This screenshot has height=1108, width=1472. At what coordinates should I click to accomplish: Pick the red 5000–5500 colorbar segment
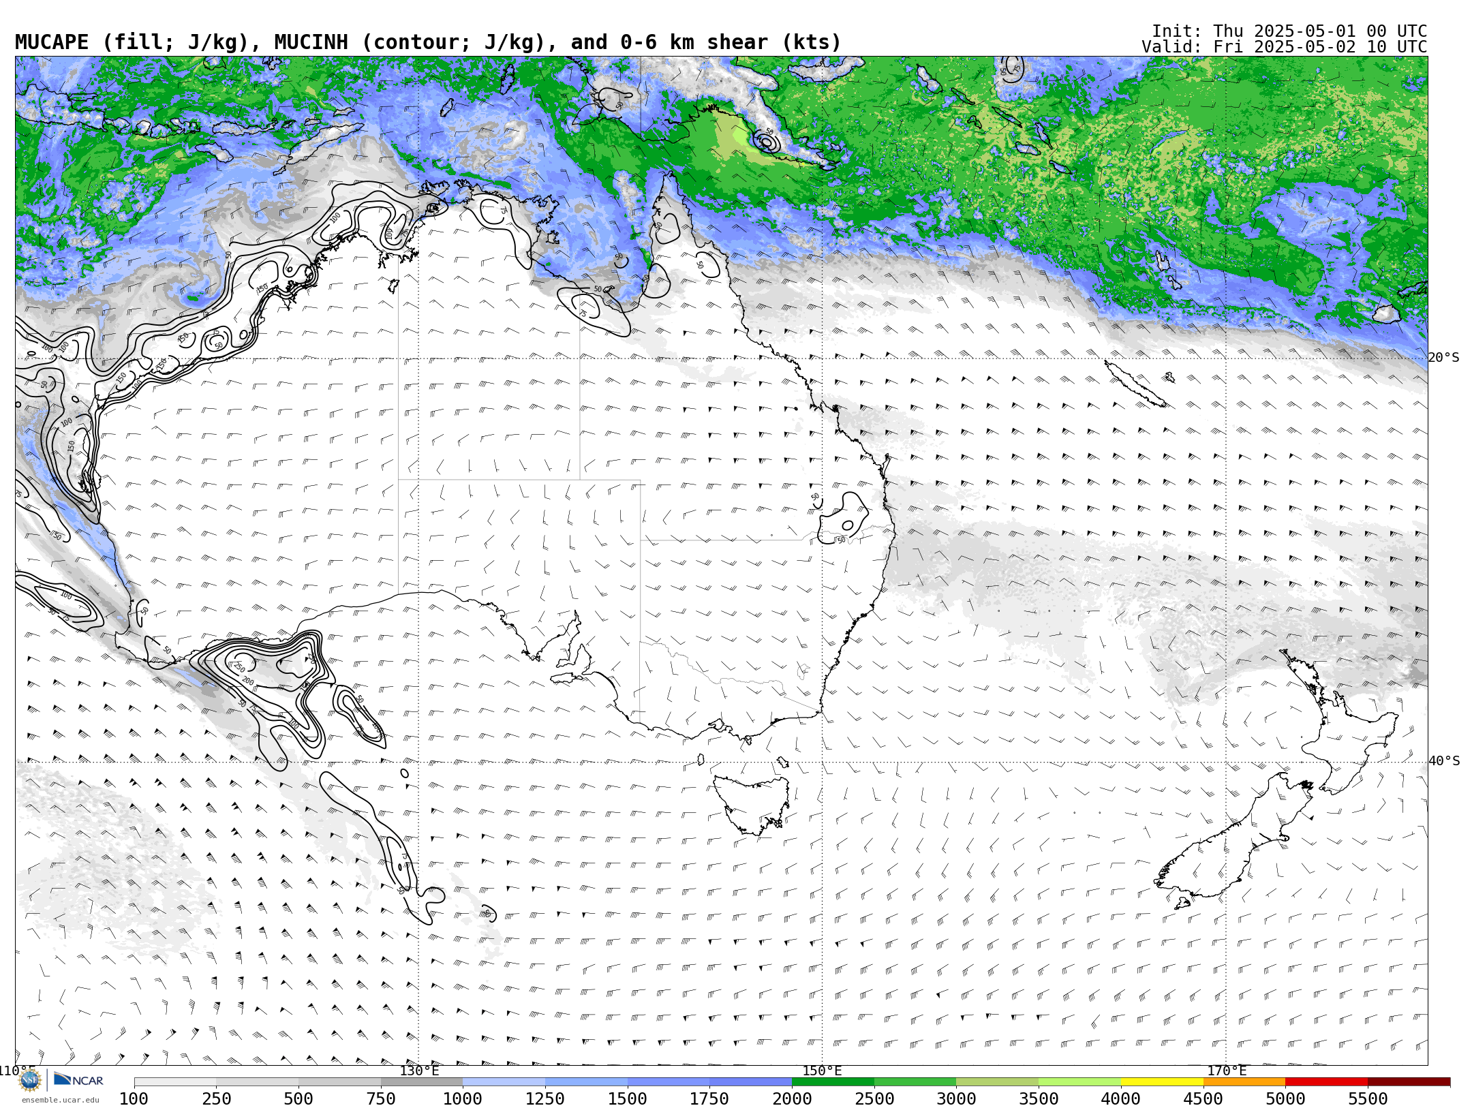[x=1326, y=1082]
